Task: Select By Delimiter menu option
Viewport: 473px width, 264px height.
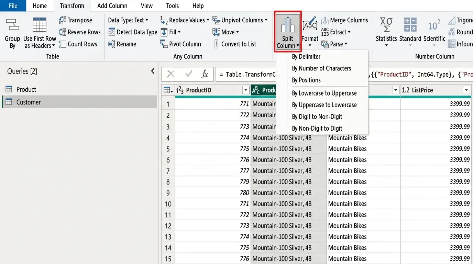Action: click(322, 56)
